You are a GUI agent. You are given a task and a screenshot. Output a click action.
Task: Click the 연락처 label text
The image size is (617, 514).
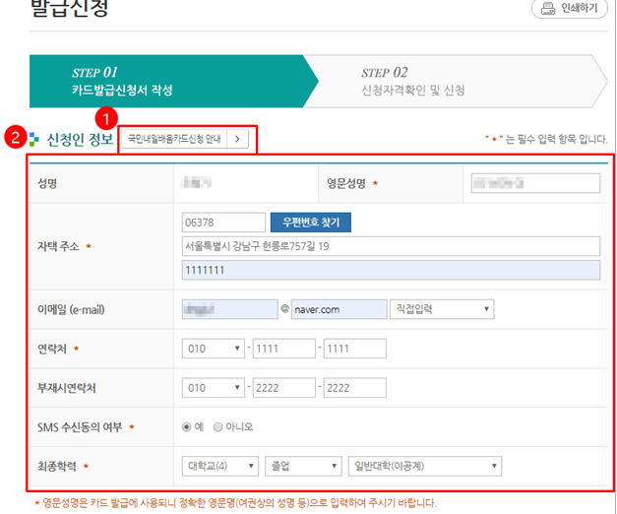pos(52,349)
